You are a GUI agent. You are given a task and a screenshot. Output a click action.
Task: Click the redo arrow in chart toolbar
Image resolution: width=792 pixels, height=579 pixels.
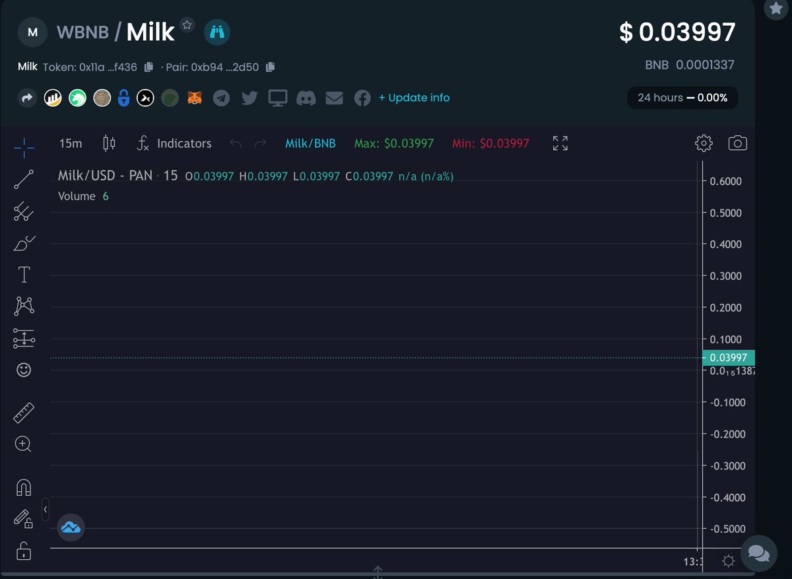[x=260, y=143]
